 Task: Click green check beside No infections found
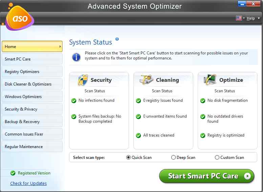[74, 101]
